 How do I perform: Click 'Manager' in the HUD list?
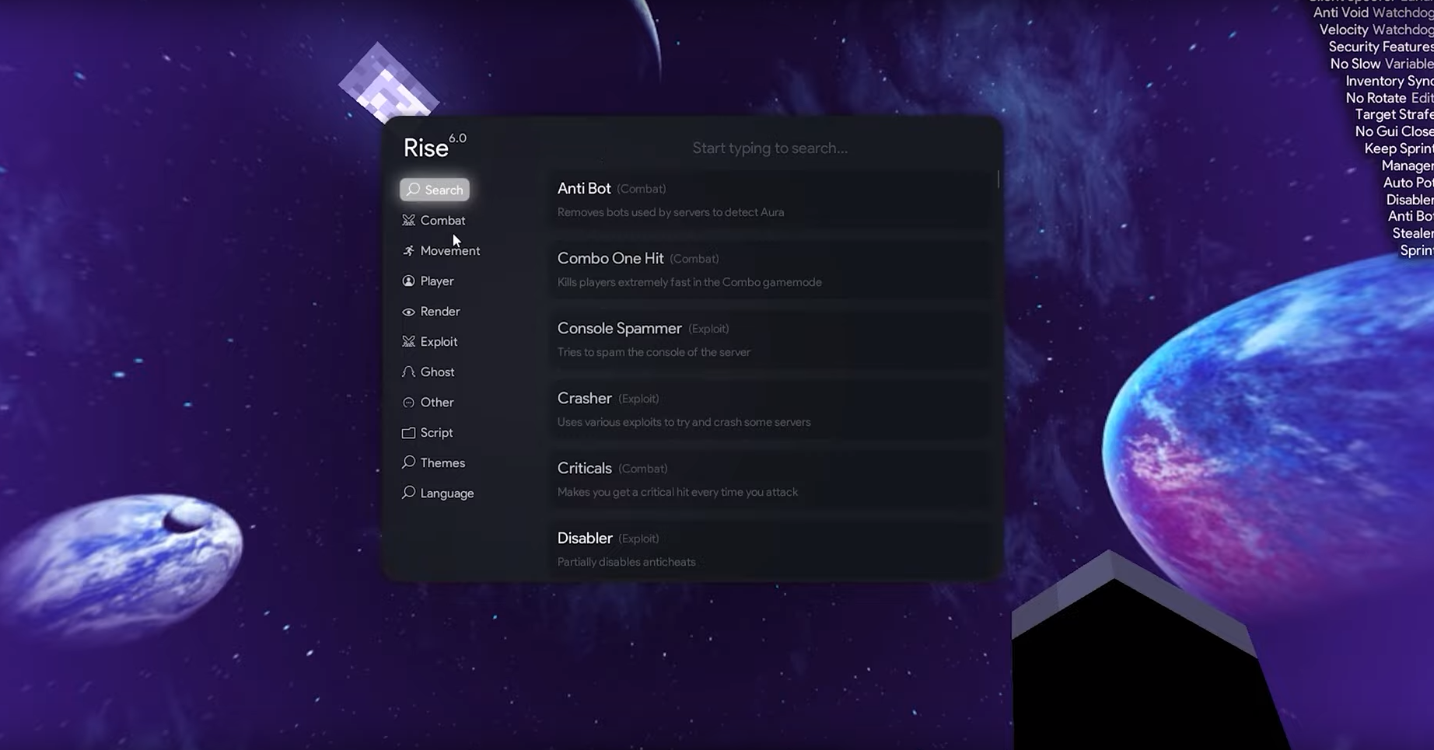(1408, 166)
